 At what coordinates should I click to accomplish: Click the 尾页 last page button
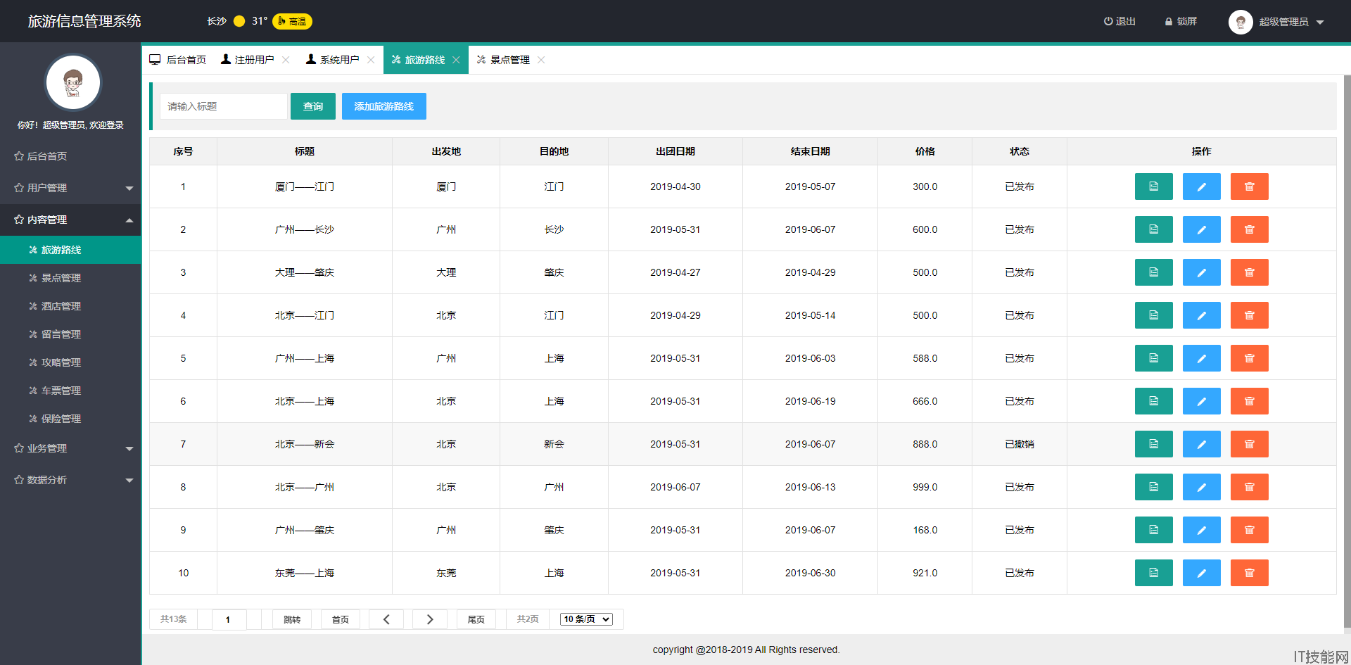click(x=476, y=619)
